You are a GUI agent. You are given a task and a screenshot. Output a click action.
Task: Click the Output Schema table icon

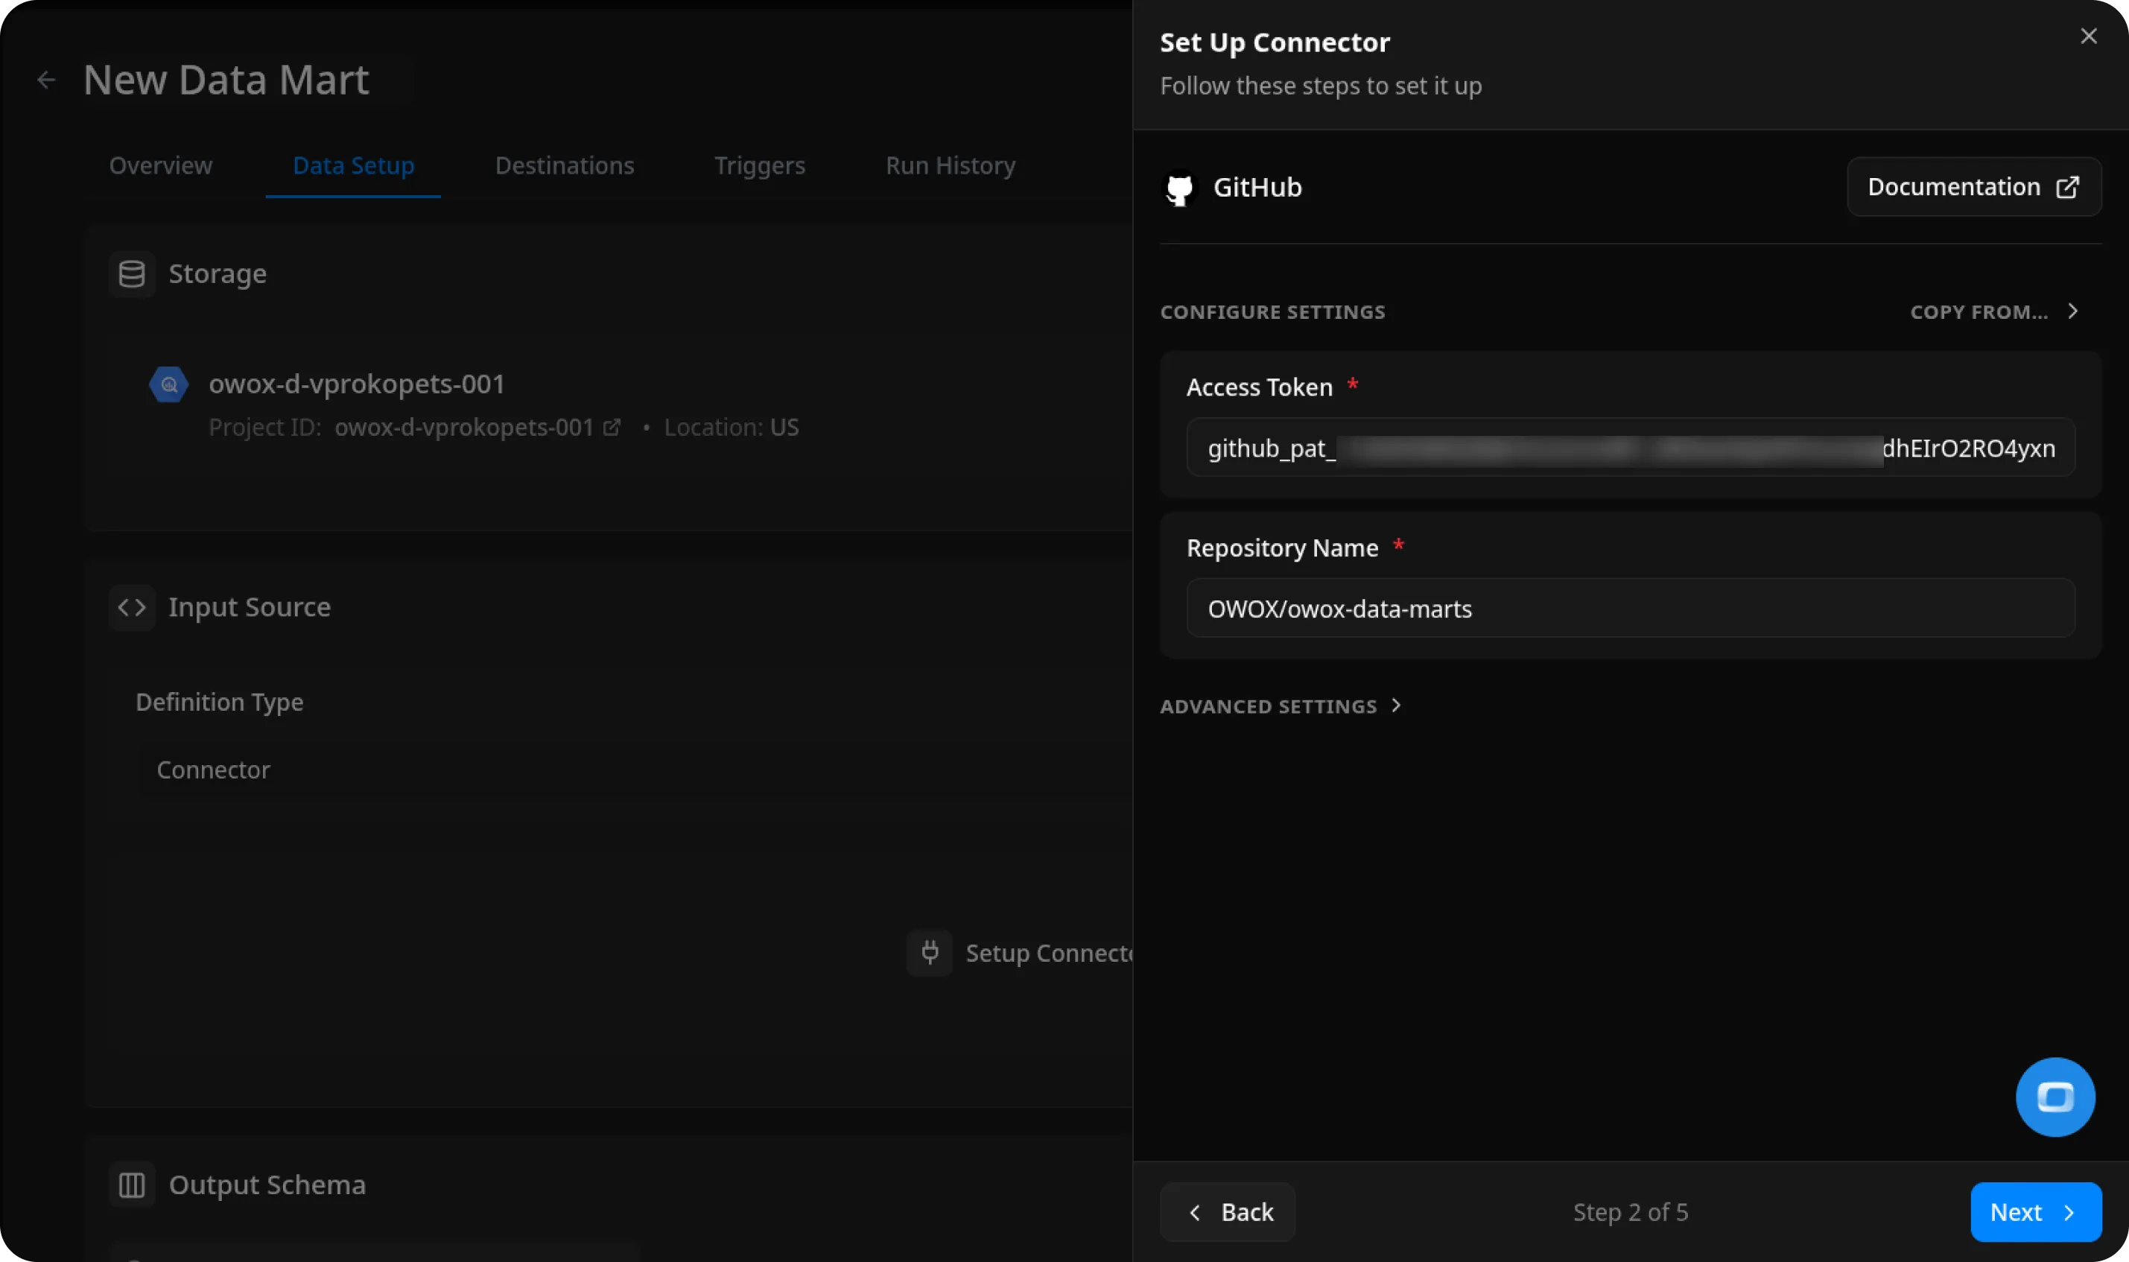pos(133,1184)
